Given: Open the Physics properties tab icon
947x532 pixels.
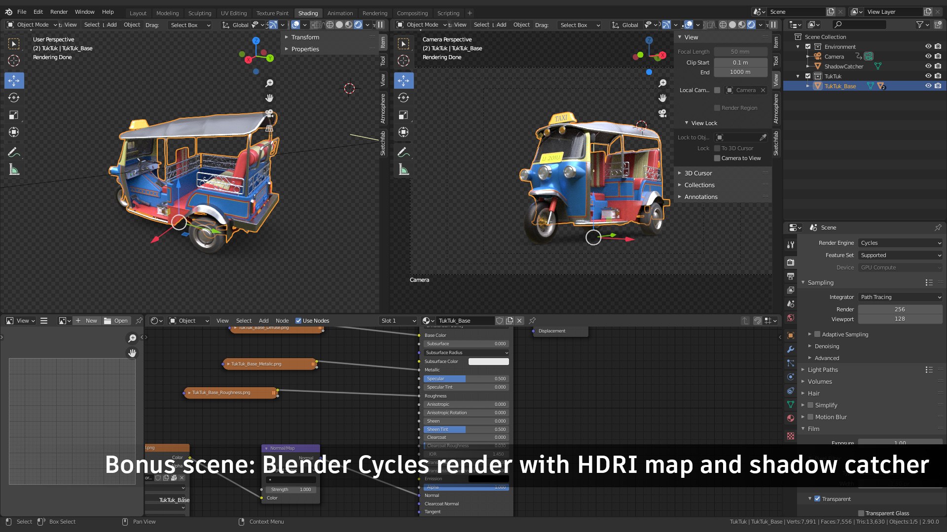Looking at the screenshot, I should pos(791,377).
